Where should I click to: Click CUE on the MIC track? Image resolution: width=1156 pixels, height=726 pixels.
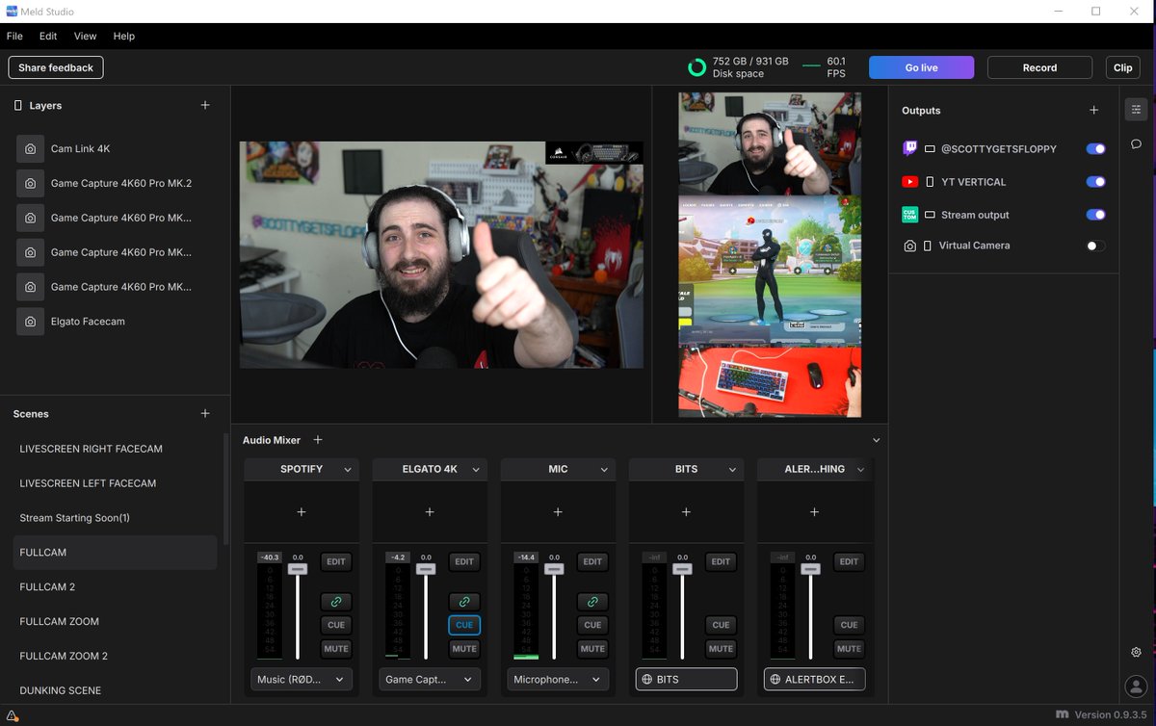[x=592, y=624]
